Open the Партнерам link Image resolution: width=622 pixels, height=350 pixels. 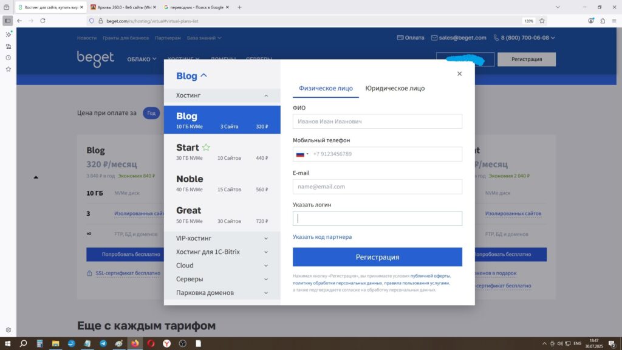(168, 38)
